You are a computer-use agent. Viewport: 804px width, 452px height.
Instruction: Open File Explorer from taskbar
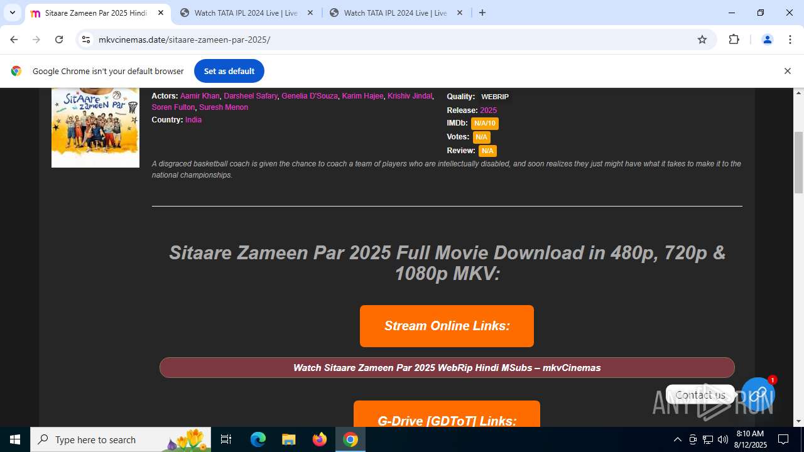point(288,439)
